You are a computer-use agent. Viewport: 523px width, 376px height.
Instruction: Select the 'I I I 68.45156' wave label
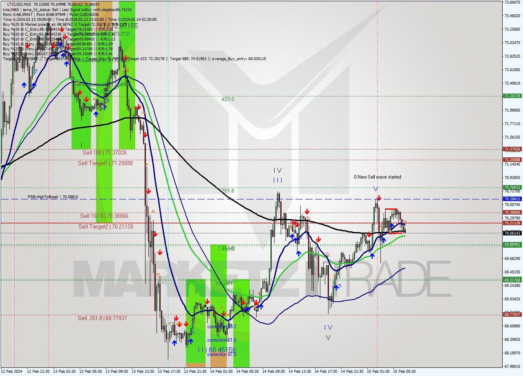pyautogui.click(x=217, y=350)
